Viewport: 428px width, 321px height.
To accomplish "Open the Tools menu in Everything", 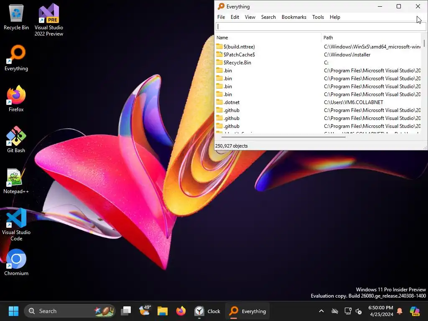I will (318, 17).
